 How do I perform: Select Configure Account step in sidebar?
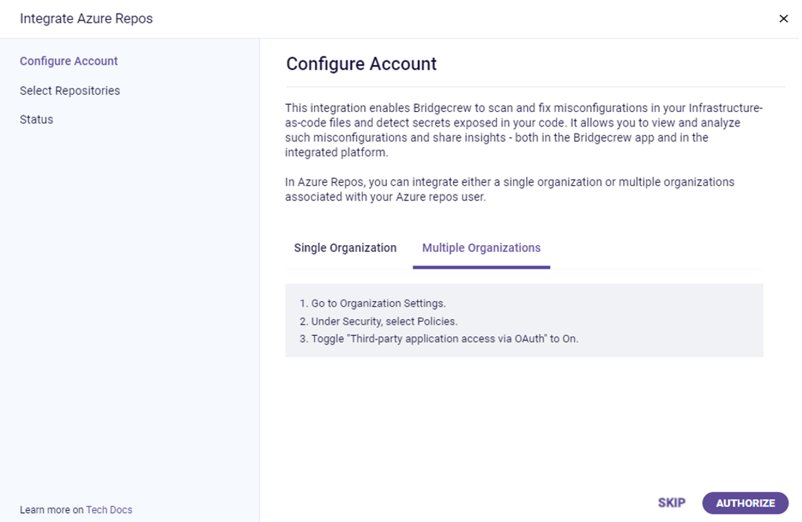[69, 61]
